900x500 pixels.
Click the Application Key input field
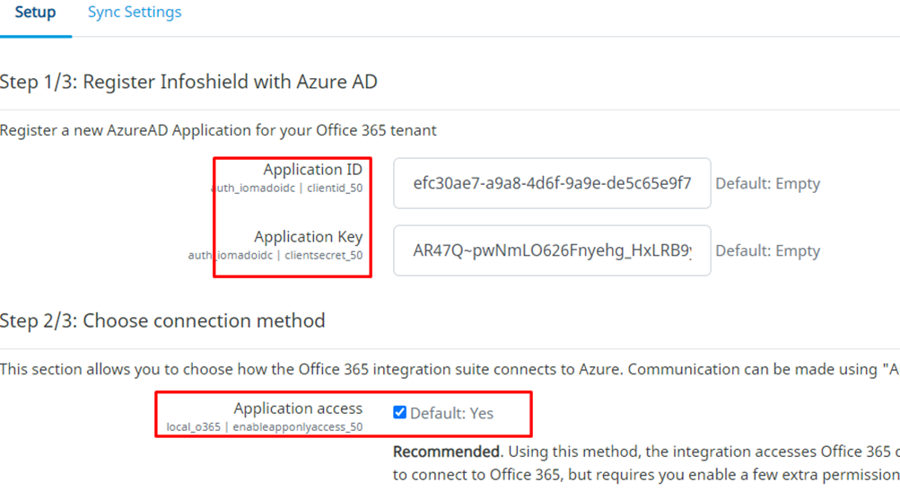[552, 250]
